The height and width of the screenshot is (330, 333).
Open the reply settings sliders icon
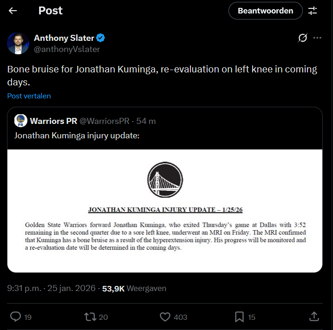[313, 11]
